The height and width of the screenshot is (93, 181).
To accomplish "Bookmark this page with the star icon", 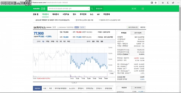I will (x=156, y=3).
